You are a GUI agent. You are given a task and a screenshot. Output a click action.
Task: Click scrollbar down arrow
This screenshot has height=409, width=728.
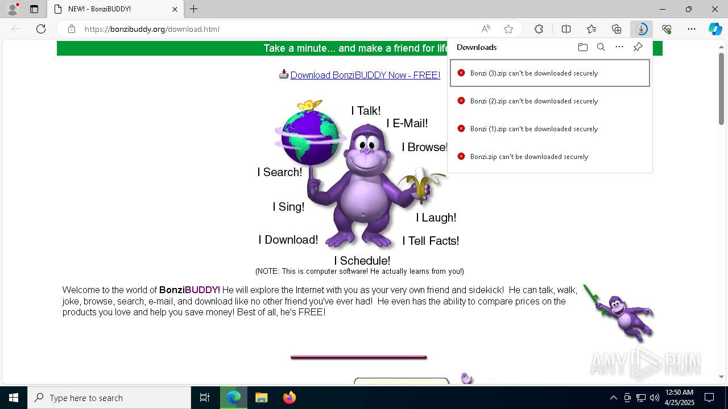[721, 376]
